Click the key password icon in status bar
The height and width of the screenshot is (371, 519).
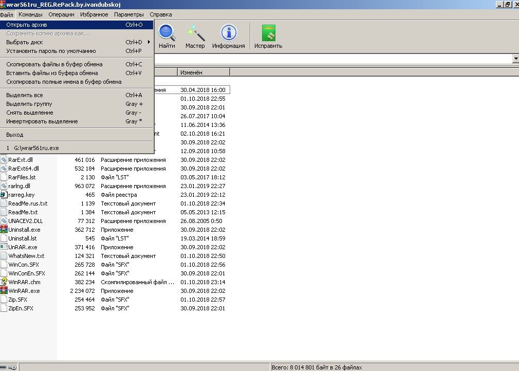pyautogui.click(x=12, y=367)
